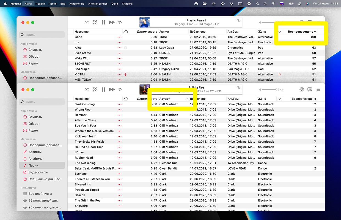Open the more options dots for Skull Crushing
341x220 pixels.
(119, 104)
